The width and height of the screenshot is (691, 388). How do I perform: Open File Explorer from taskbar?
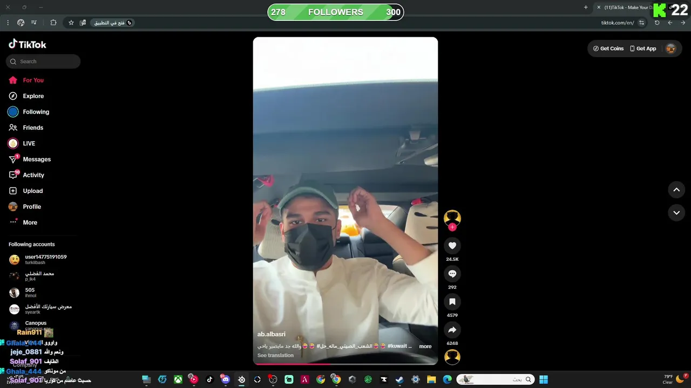point(431,379)
